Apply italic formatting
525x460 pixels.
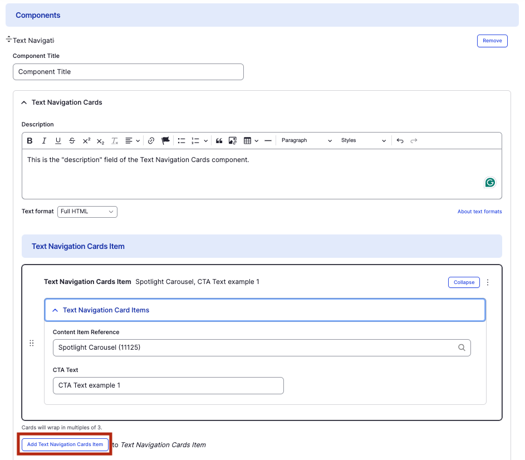point(44,141)
